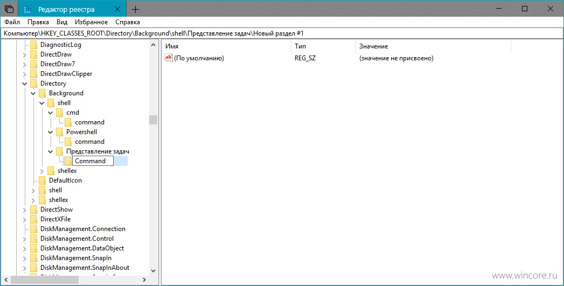
Task: Expand the DiskManagement.Control key
Action: tap(24, 239)
